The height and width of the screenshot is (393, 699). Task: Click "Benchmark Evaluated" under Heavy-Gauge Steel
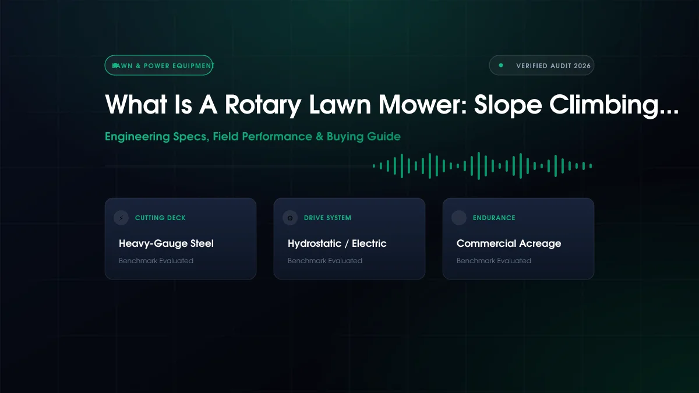coord(156,261)
